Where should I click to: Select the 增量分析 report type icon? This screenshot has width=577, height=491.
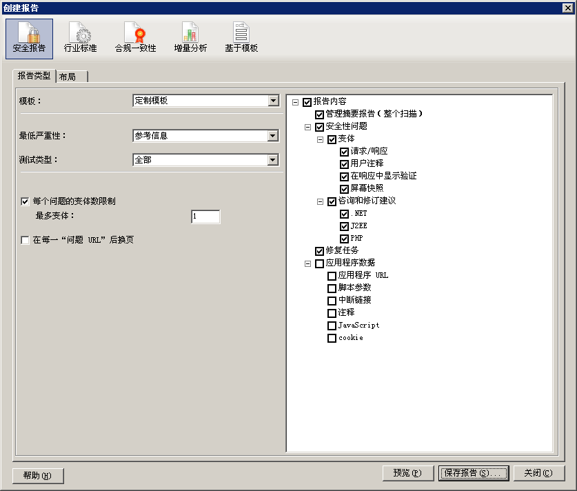pos(190,39)
